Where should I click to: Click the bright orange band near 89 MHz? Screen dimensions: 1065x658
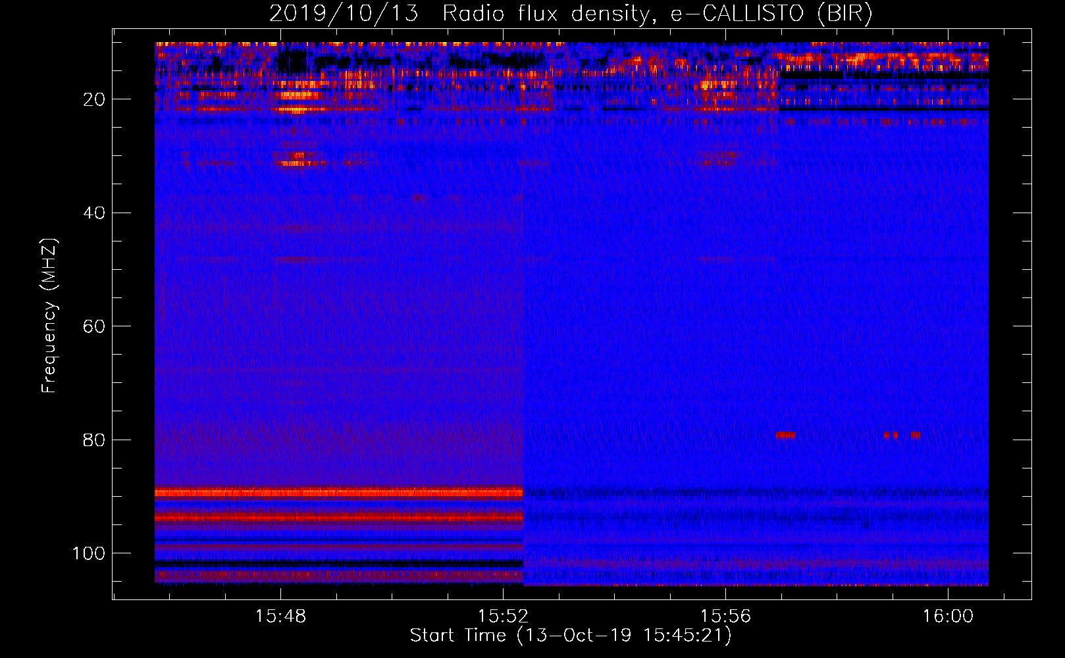click(338, 492)
